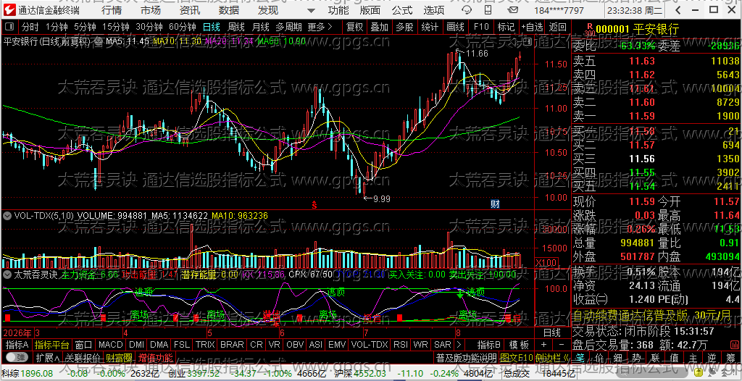742x381 pixels.
Task: Switch to 1分钟 period
Action: coord(57,27)
